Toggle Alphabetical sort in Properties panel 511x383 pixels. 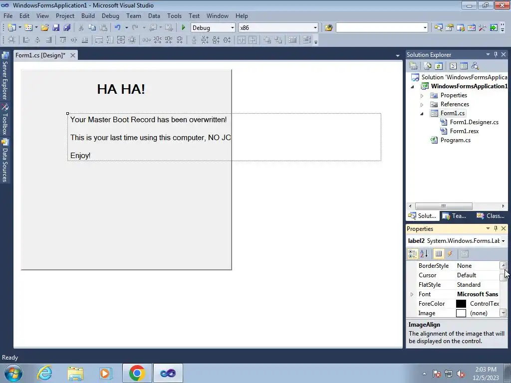(x=424, y=254)
